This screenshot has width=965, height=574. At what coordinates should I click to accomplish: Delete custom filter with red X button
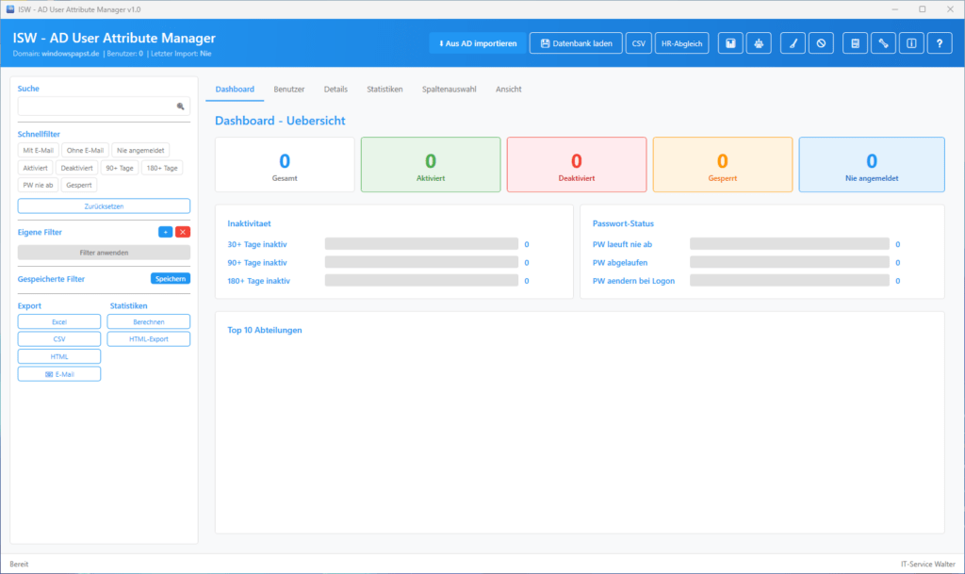(183, 232)
